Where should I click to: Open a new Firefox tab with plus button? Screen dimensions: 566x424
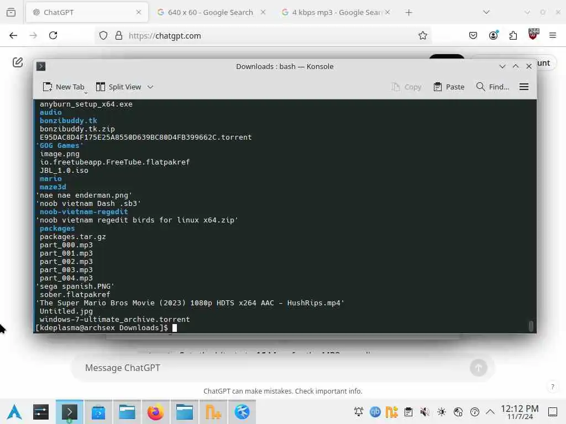pyautogui.click(x=408, y=13)
